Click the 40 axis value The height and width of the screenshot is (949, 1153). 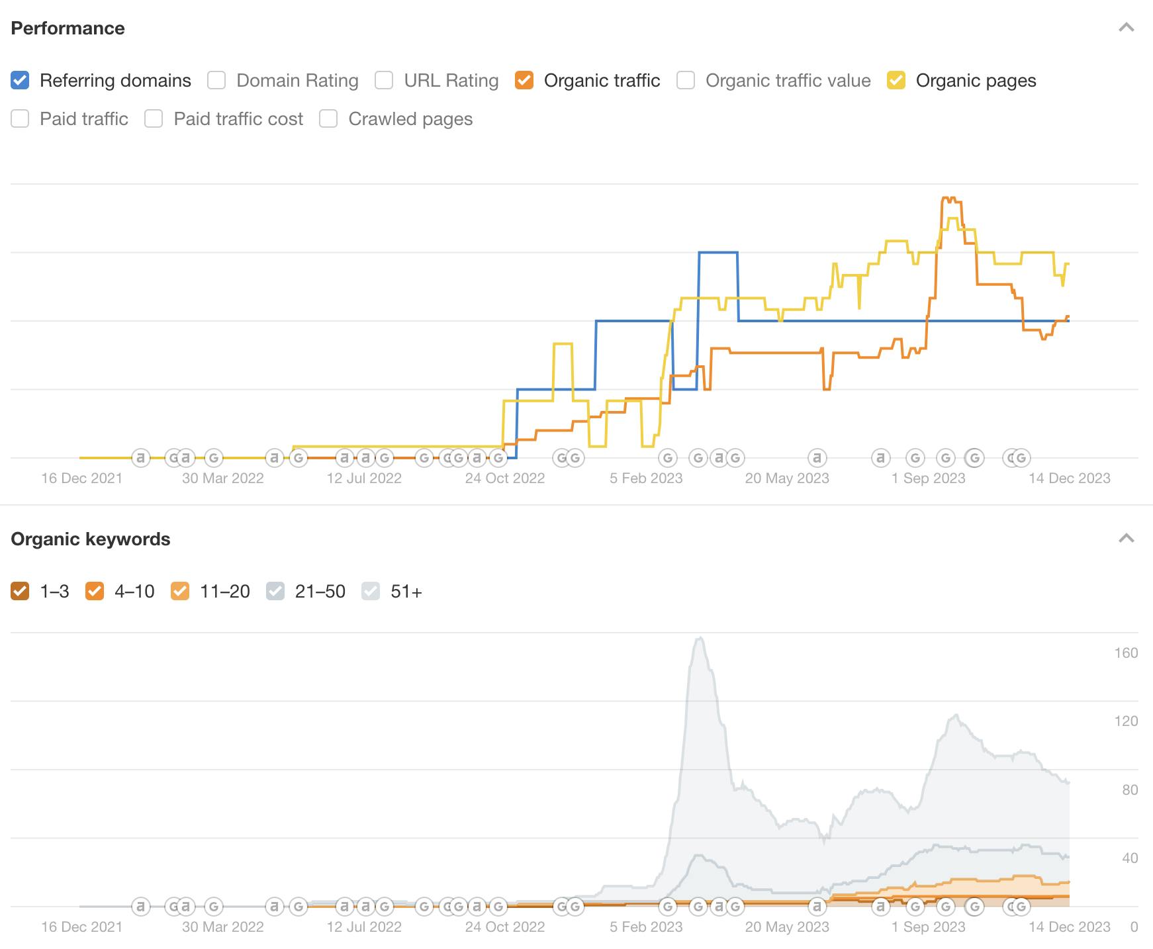[x=1130, y=858]
